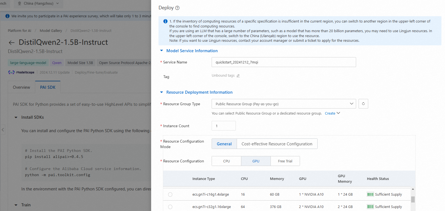Open the Resource Group Type dropdown

coord(284,104)
